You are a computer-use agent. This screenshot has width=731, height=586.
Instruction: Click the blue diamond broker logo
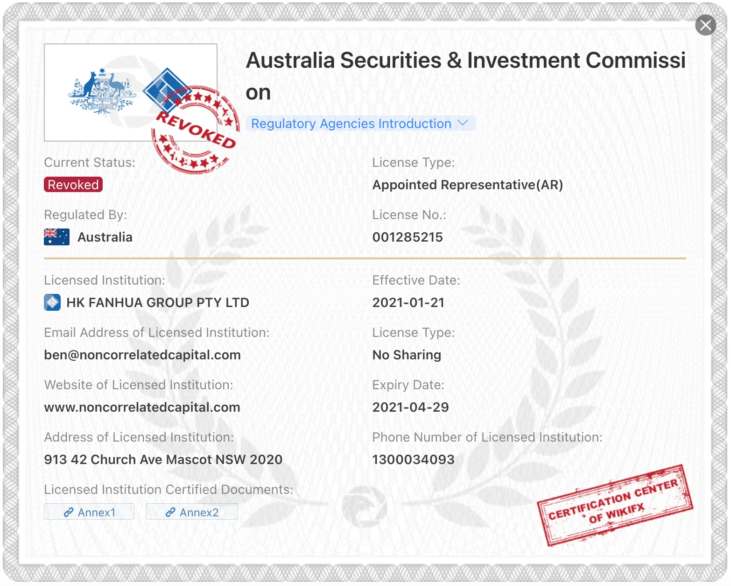coord(166,91)
